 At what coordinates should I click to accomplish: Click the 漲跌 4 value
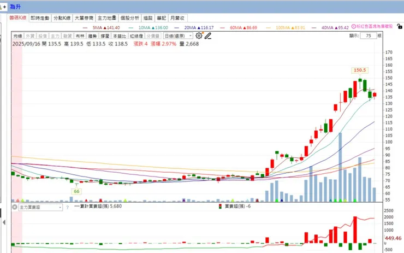140,44
